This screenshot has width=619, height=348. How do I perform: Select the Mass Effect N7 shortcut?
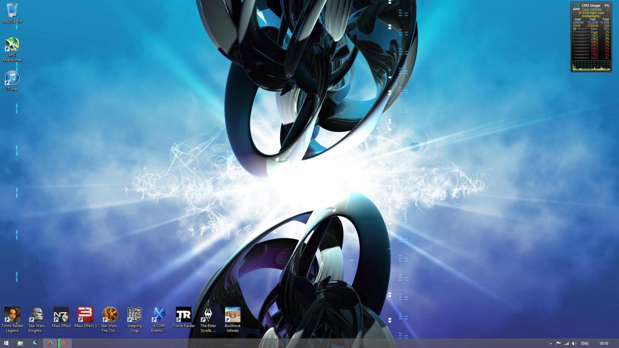[61, 317]
